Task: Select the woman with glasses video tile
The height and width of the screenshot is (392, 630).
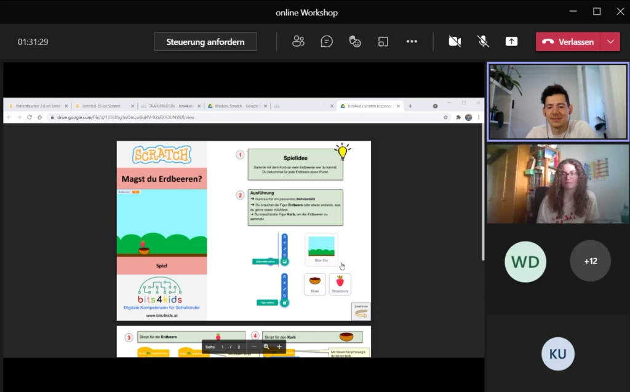Action: [557, 184]
